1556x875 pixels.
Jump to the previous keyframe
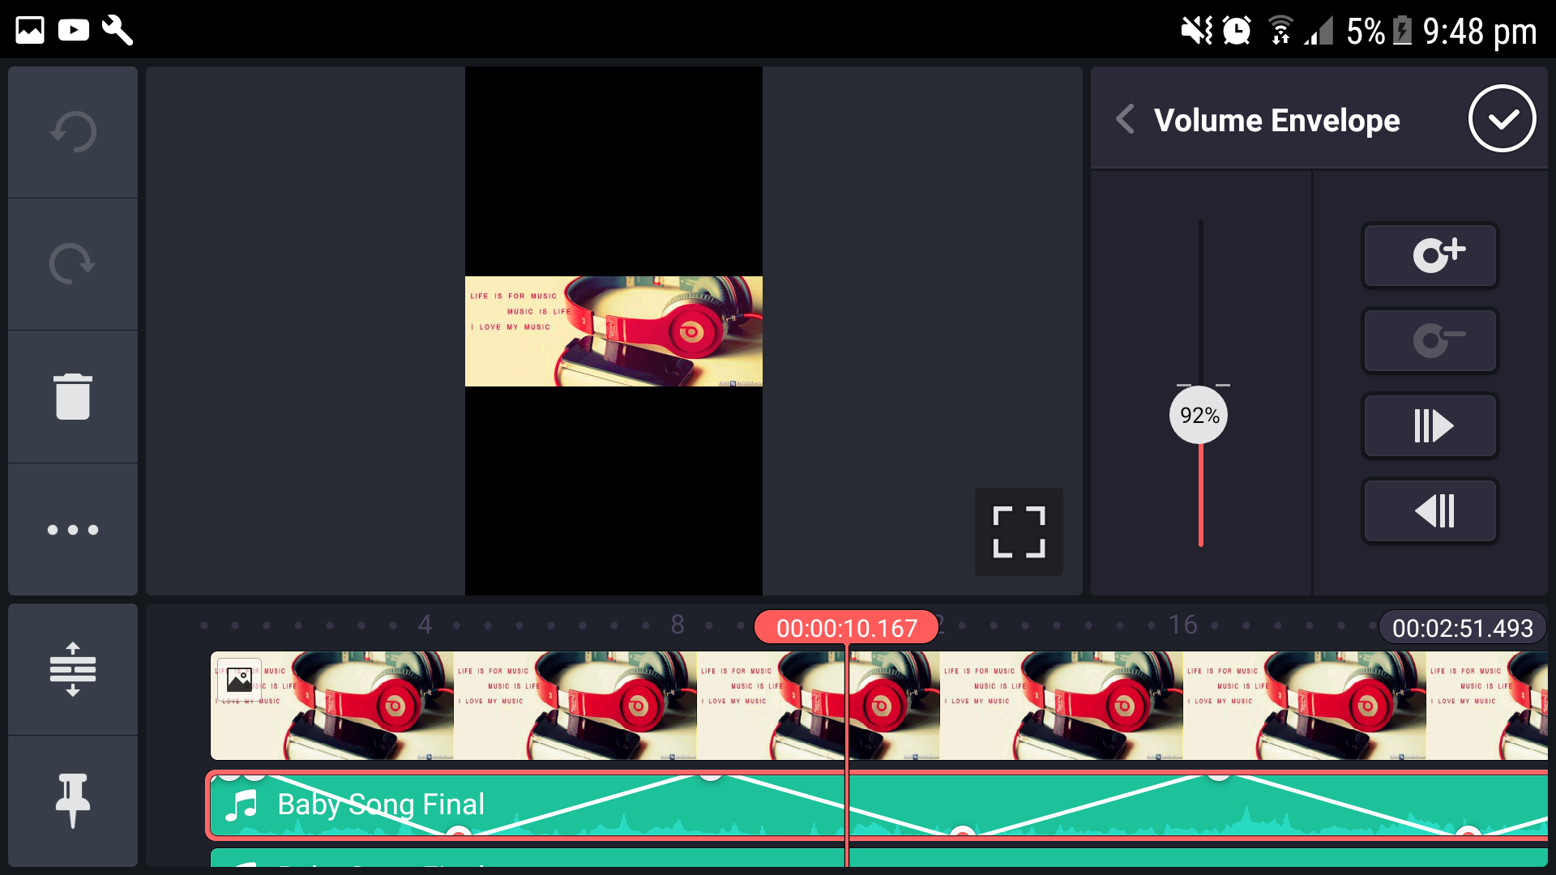(1430, 510)
